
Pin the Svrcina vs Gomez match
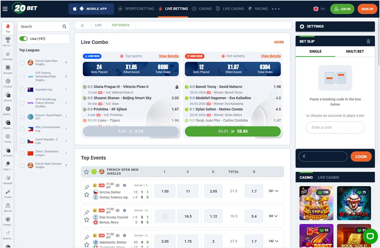pos(86,187)
